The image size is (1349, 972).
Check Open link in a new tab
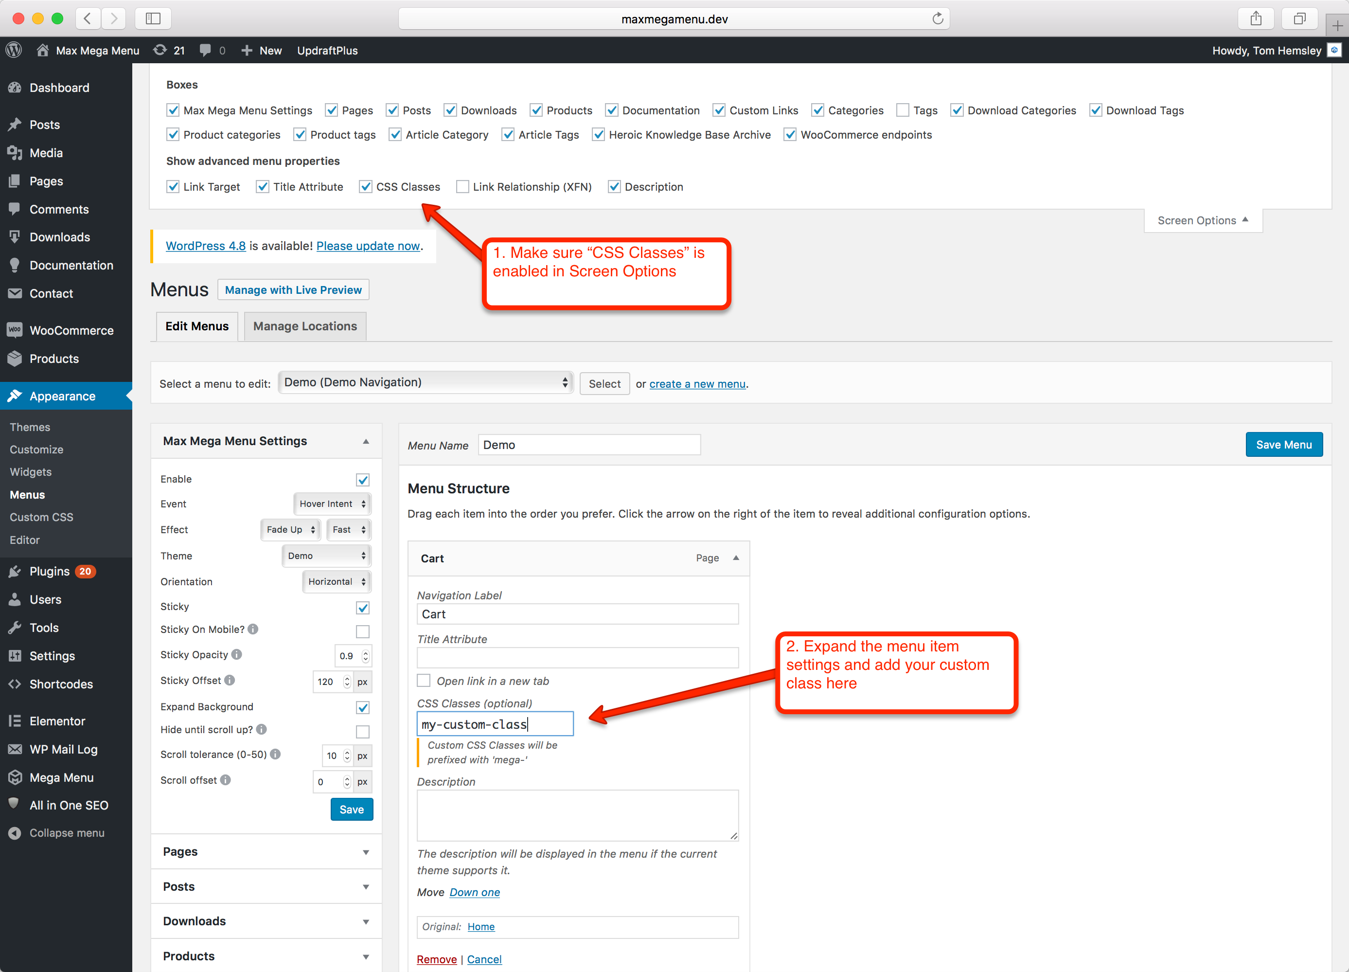423,681
